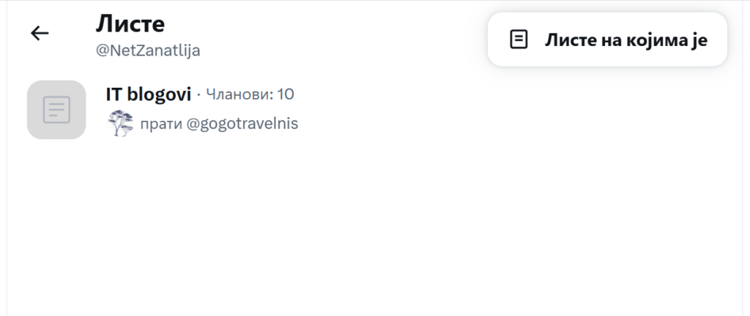Screen dimensions: 750x316
Task: Click the tree avatar next to прати
Action: [120, 124]
